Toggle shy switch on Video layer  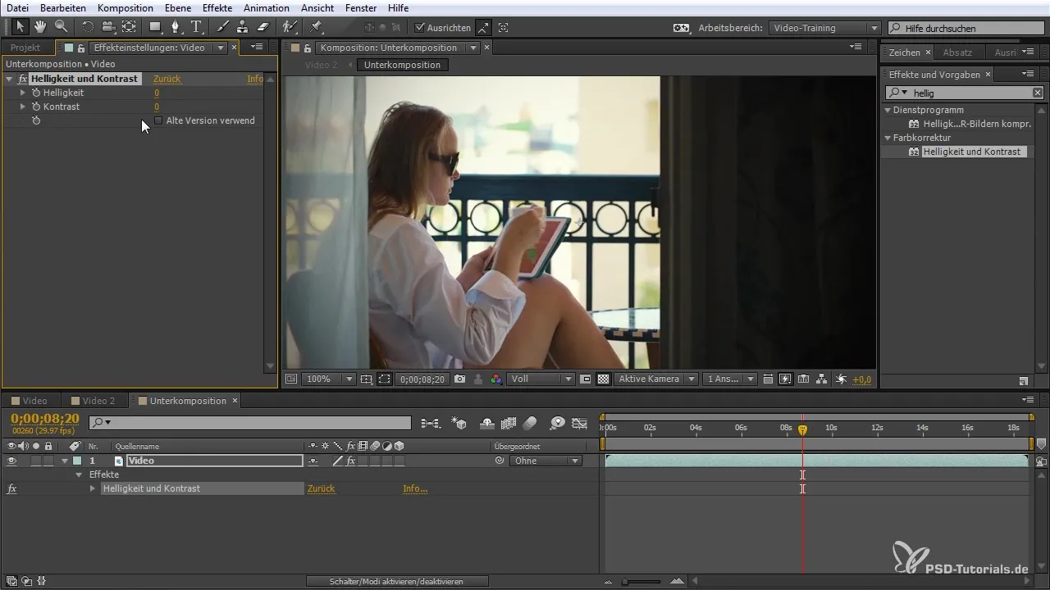coord(313,461)
